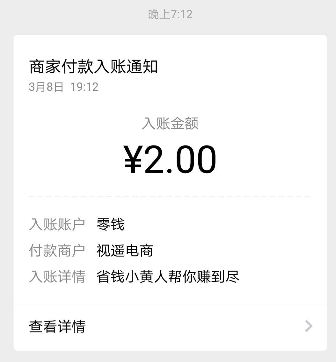The image size is (336, 362).
Task: Tap the ¥2.00 amount
Action: tap(170, 159)
